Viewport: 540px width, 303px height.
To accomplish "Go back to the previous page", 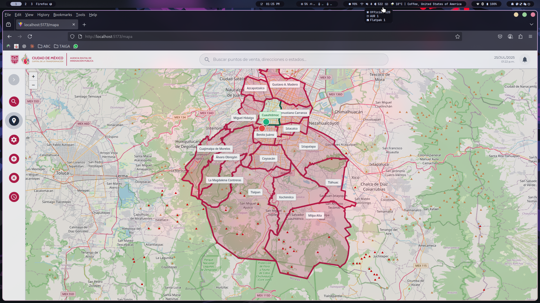I will coord(10,36).
